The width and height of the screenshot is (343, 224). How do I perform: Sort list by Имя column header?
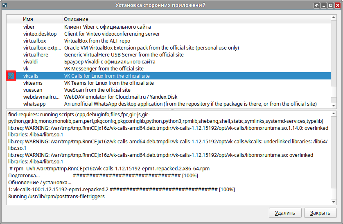click(x=42, y=19)
